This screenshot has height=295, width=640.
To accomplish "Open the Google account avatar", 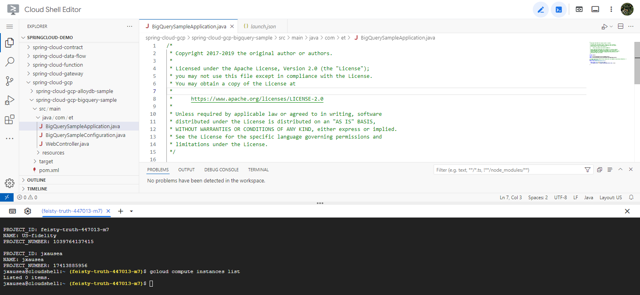I will click(x=627, y=9).
